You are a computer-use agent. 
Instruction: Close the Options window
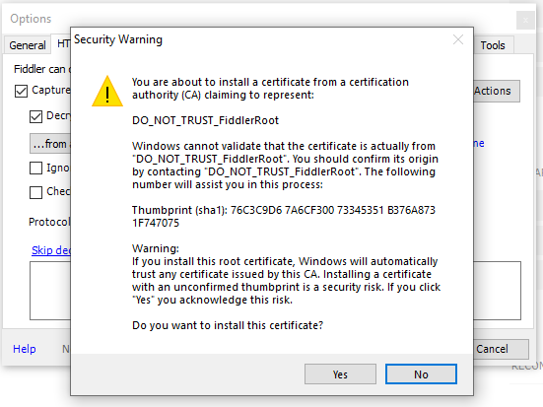[x=525, y=20]
